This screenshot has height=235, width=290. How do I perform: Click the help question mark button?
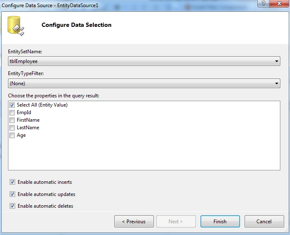click(263, 3)
